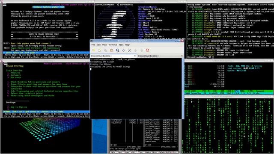
Task: Click 'Shell: bash 5.0.17' in screenfetch output
Action: click(149, 18)
